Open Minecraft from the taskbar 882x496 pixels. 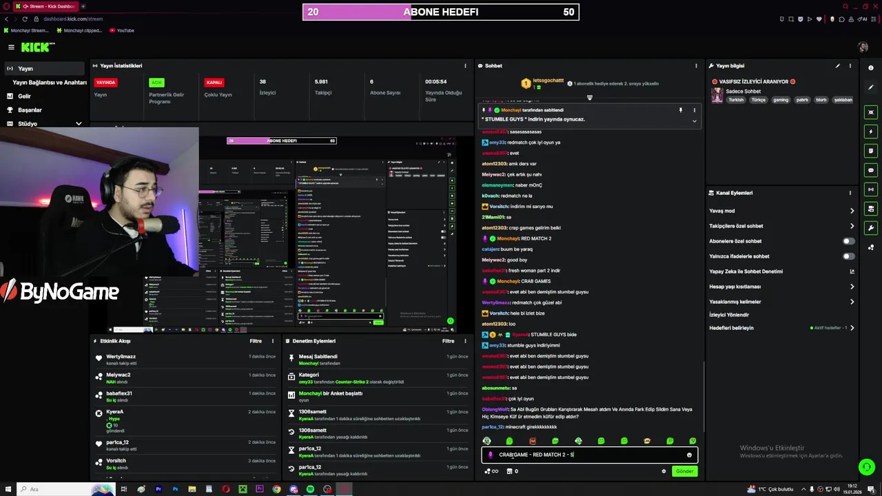(243, 489)
